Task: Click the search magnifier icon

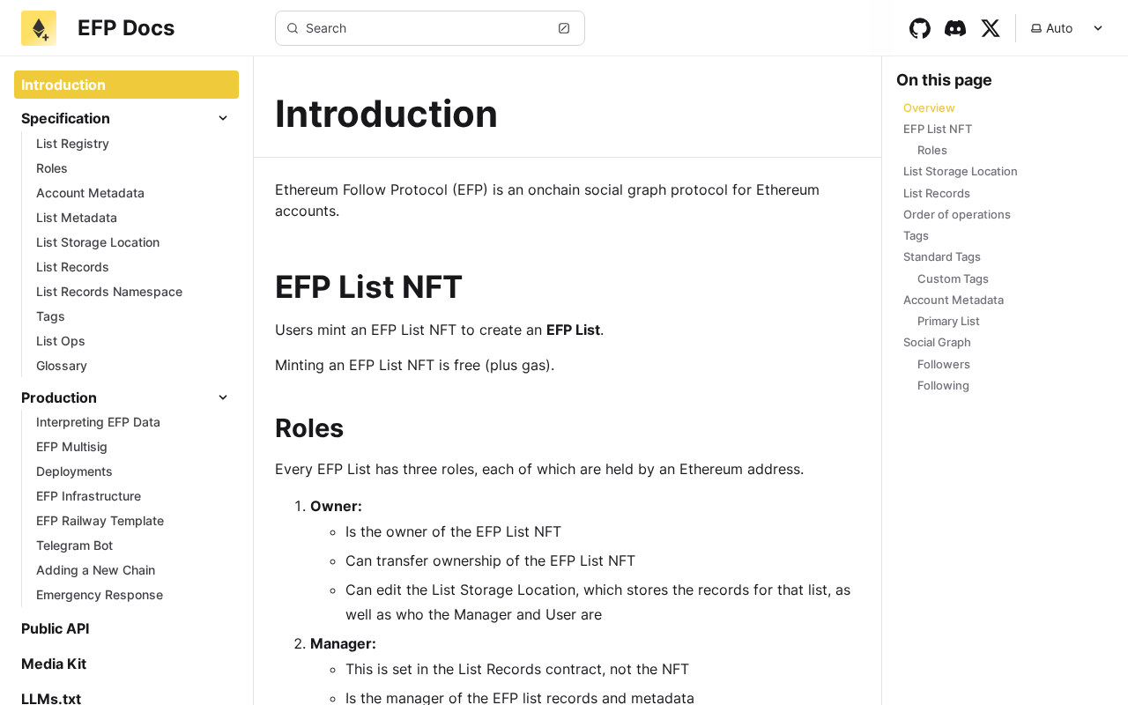Action: click(293, 28)
